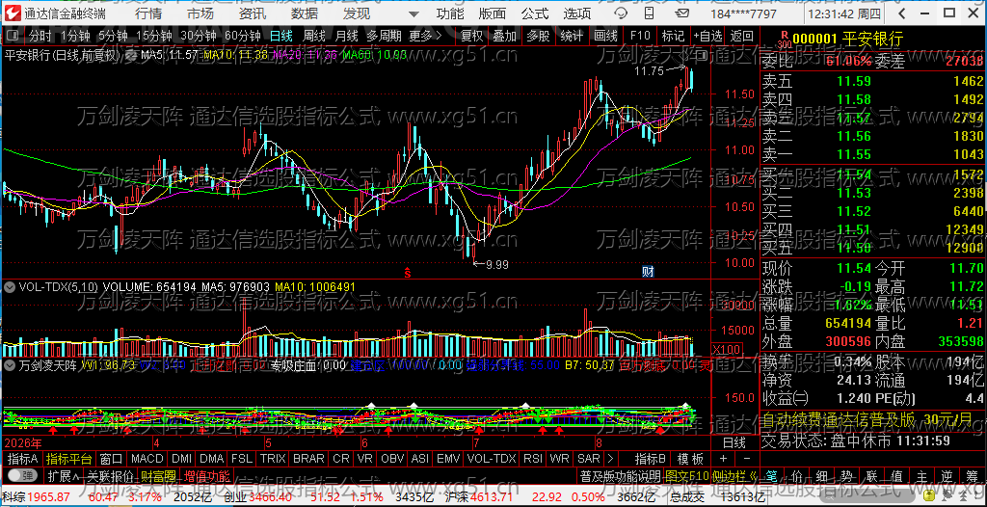
Task: Open the F10 company info
Action: (x=640, y=36)
